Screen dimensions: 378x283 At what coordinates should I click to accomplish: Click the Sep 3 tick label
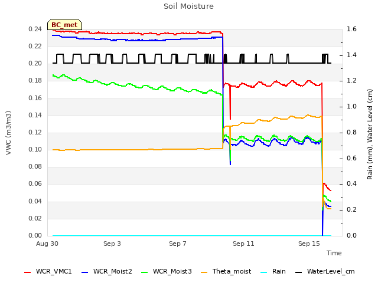coord(112,243)
